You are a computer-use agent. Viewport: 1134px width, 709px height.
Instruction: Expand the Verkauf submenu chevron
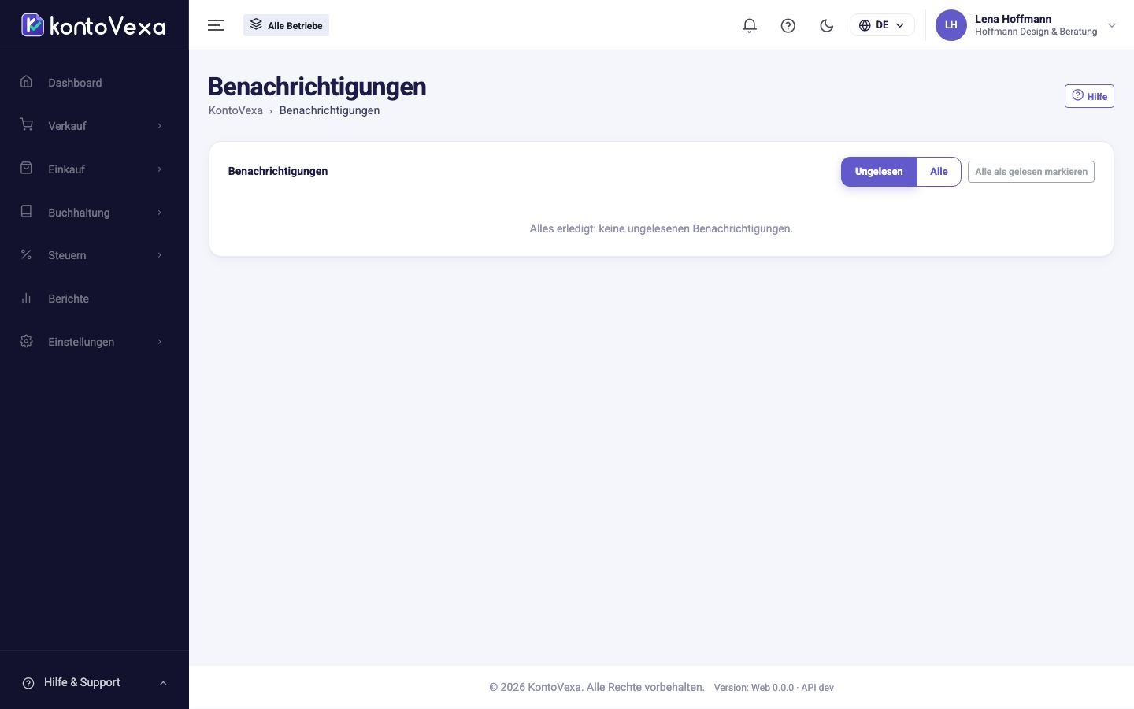[160, 126]
